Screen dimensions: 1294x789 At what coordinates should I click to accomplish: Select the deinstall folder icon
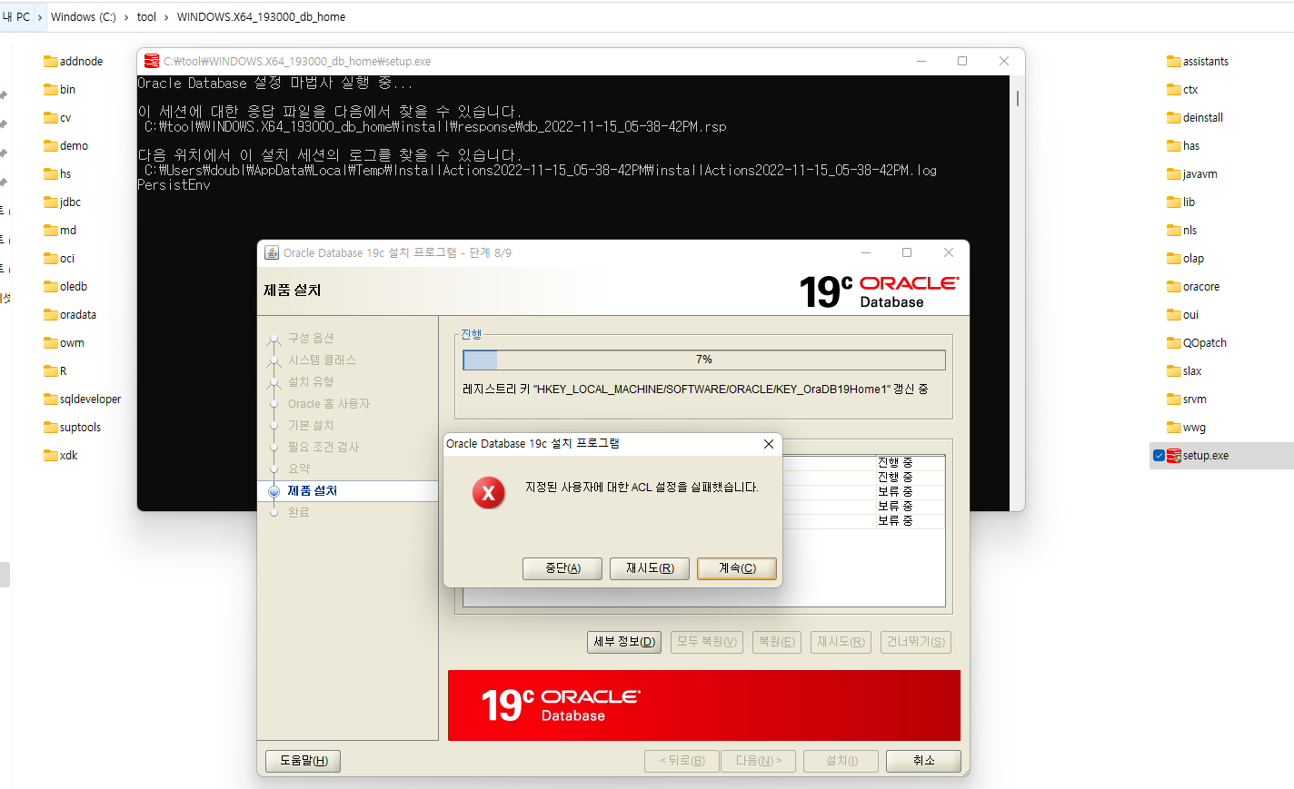[x=1174, y=118]
